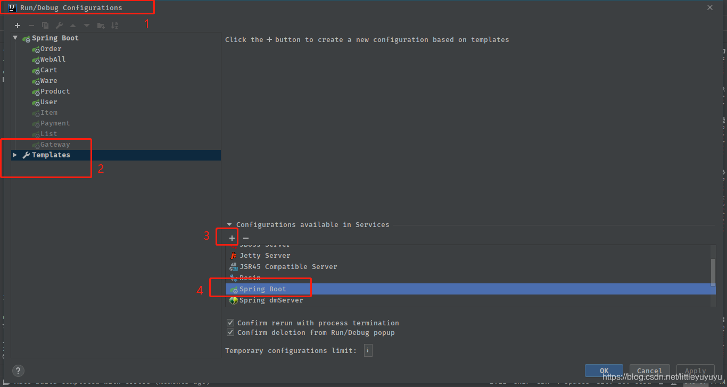Click the Spring dmServer globe icon

click(233, 300)
